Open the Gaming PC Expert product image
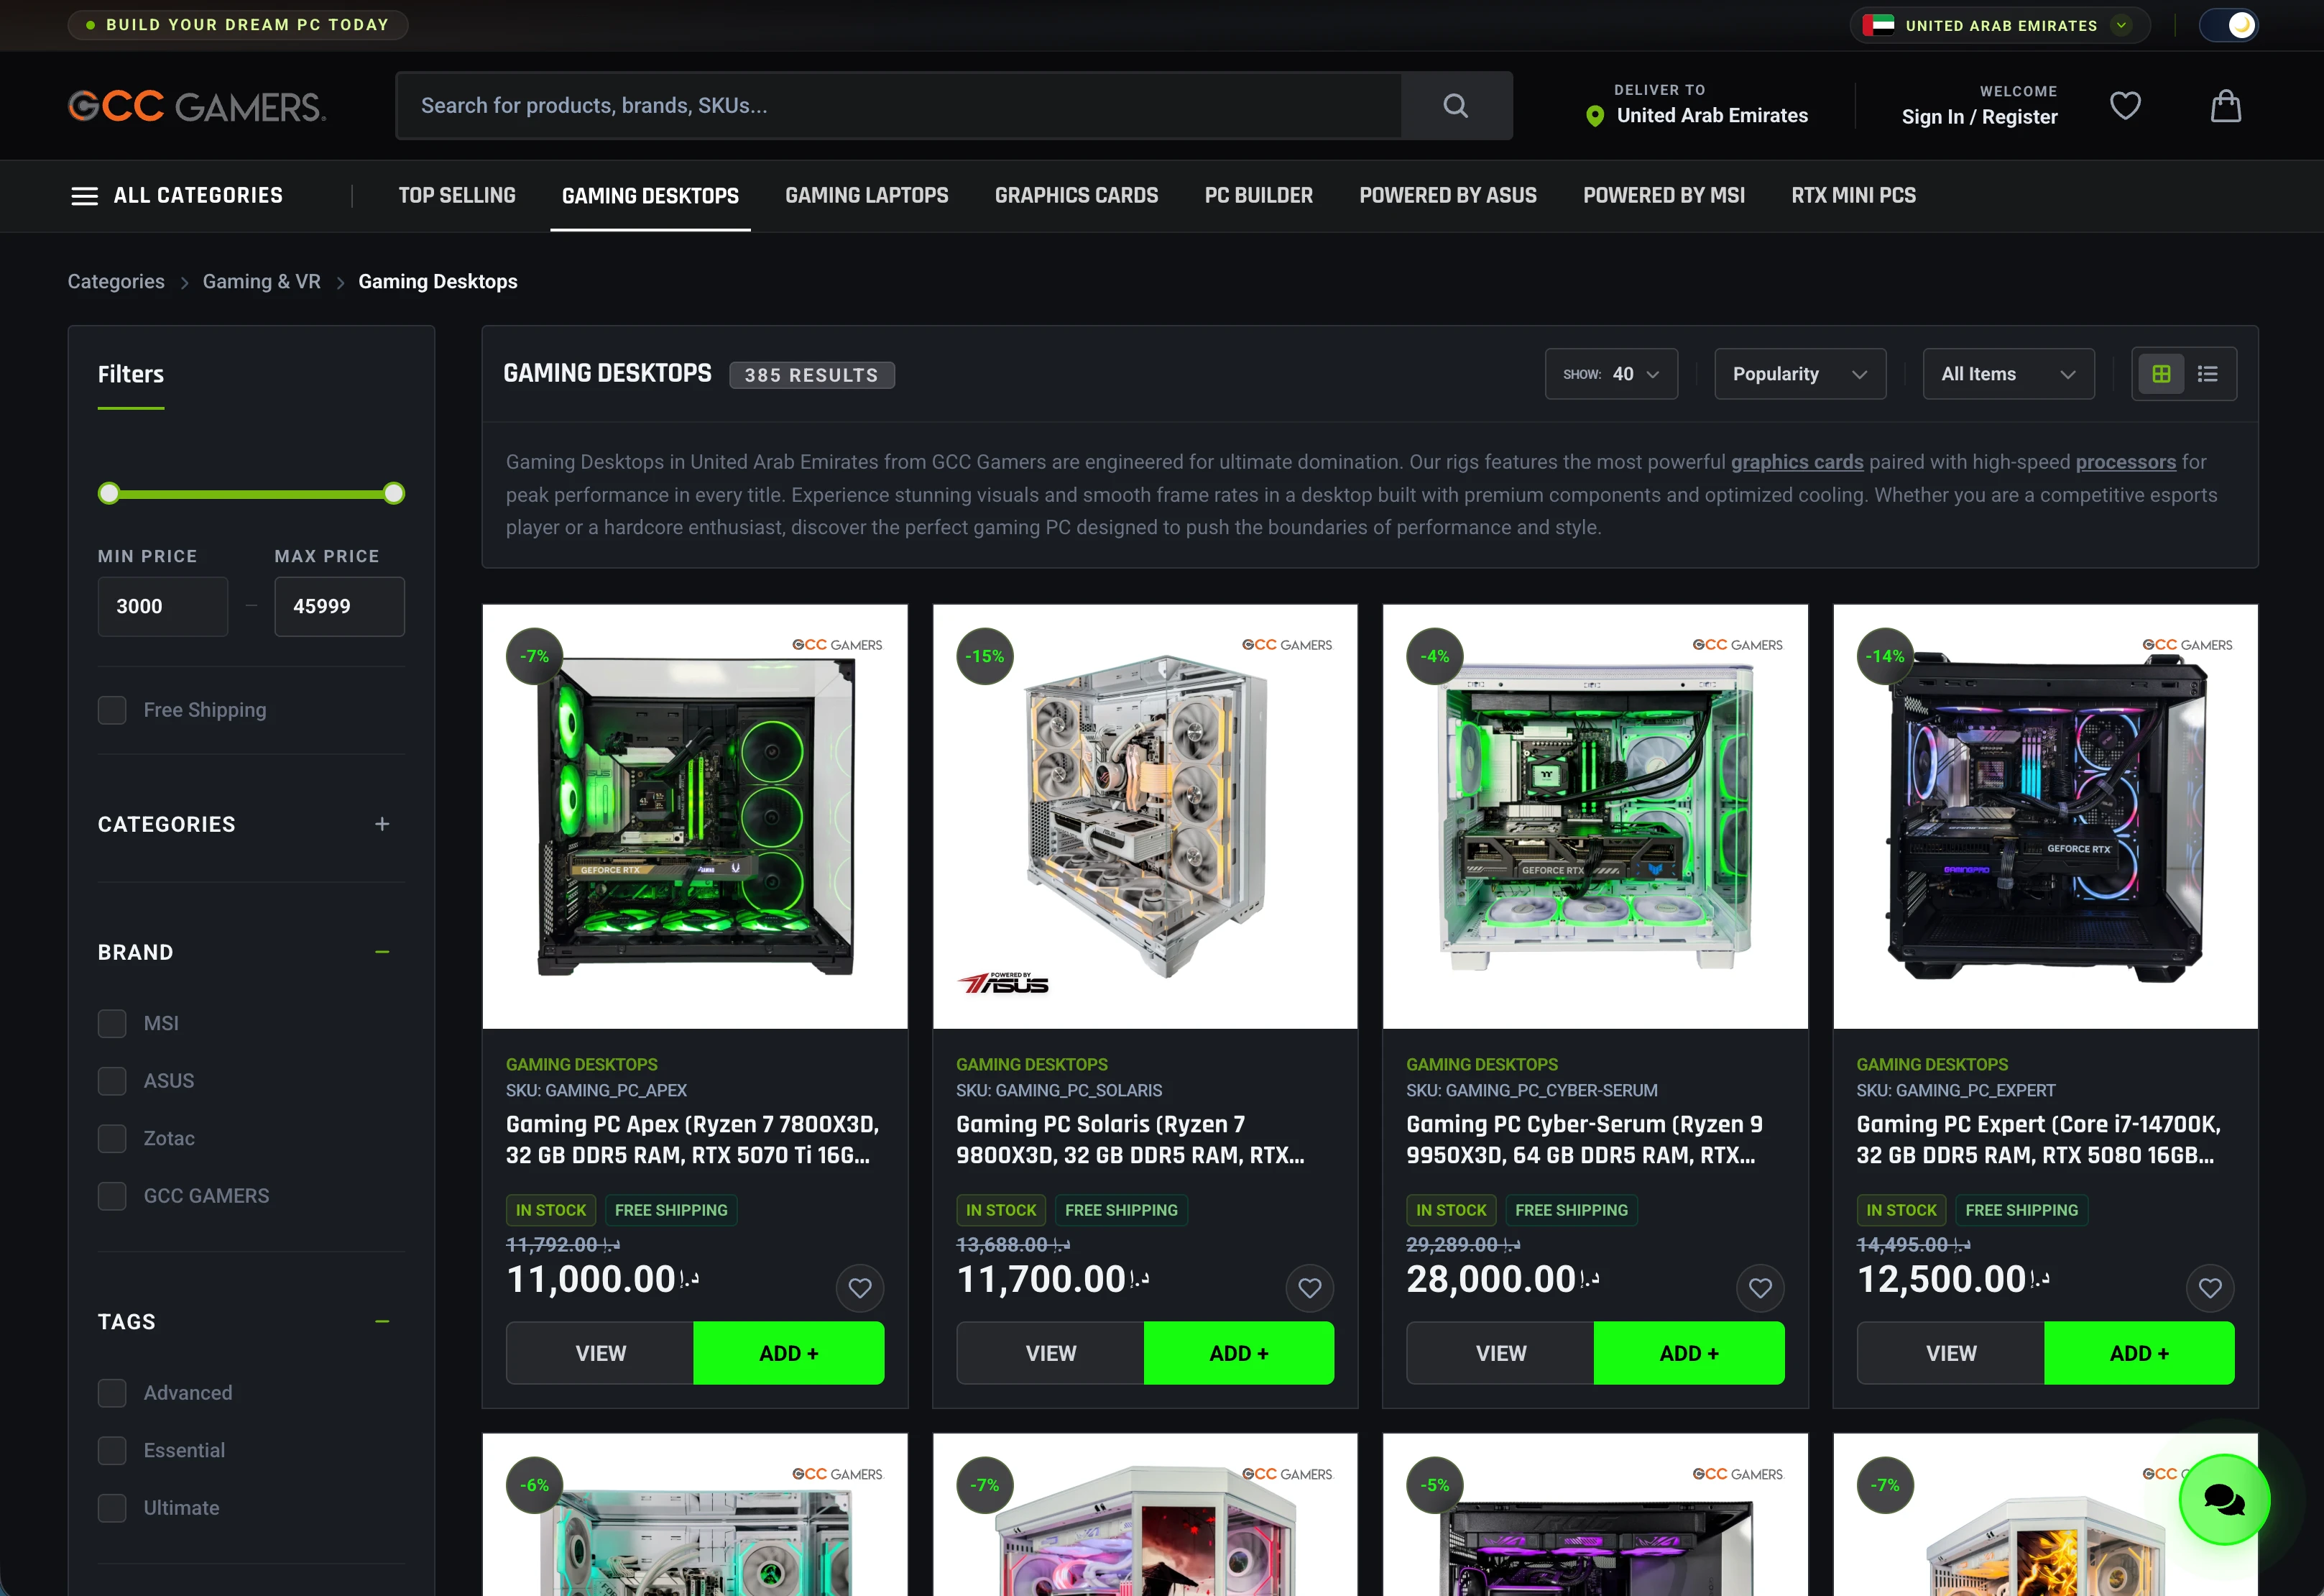 [x=2045, y=817]
